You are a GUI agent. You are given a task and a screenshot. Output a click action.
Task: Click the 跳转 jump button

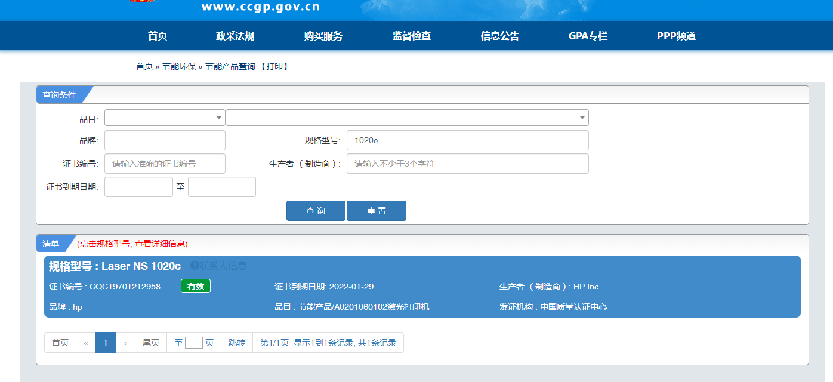tap(237, 343)
